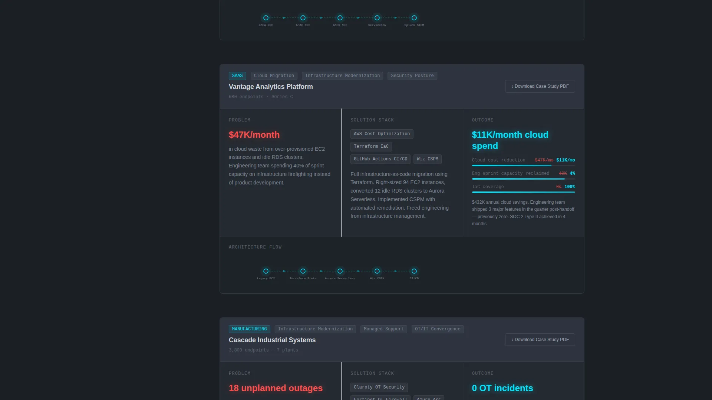Screen dimensions: 712x400
Task: Click the Vantage Analytics Platform title
Action: tap(271, 87)
